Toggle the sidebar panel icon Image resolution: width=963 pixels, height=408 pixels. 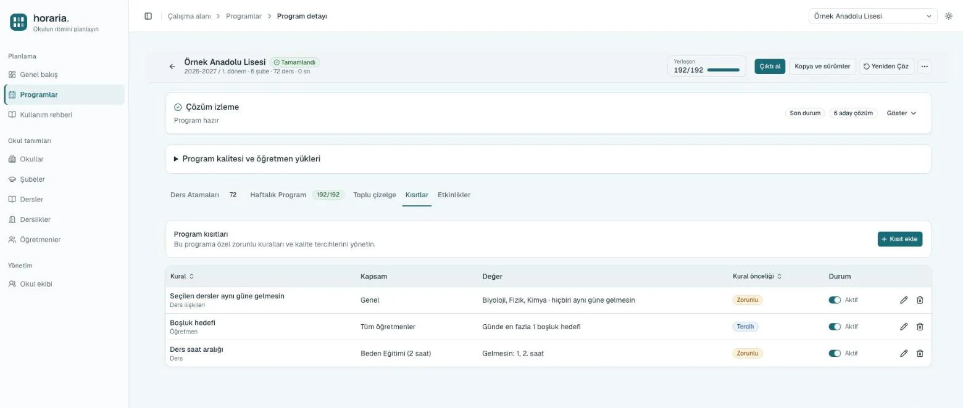[x=148, y=16]
